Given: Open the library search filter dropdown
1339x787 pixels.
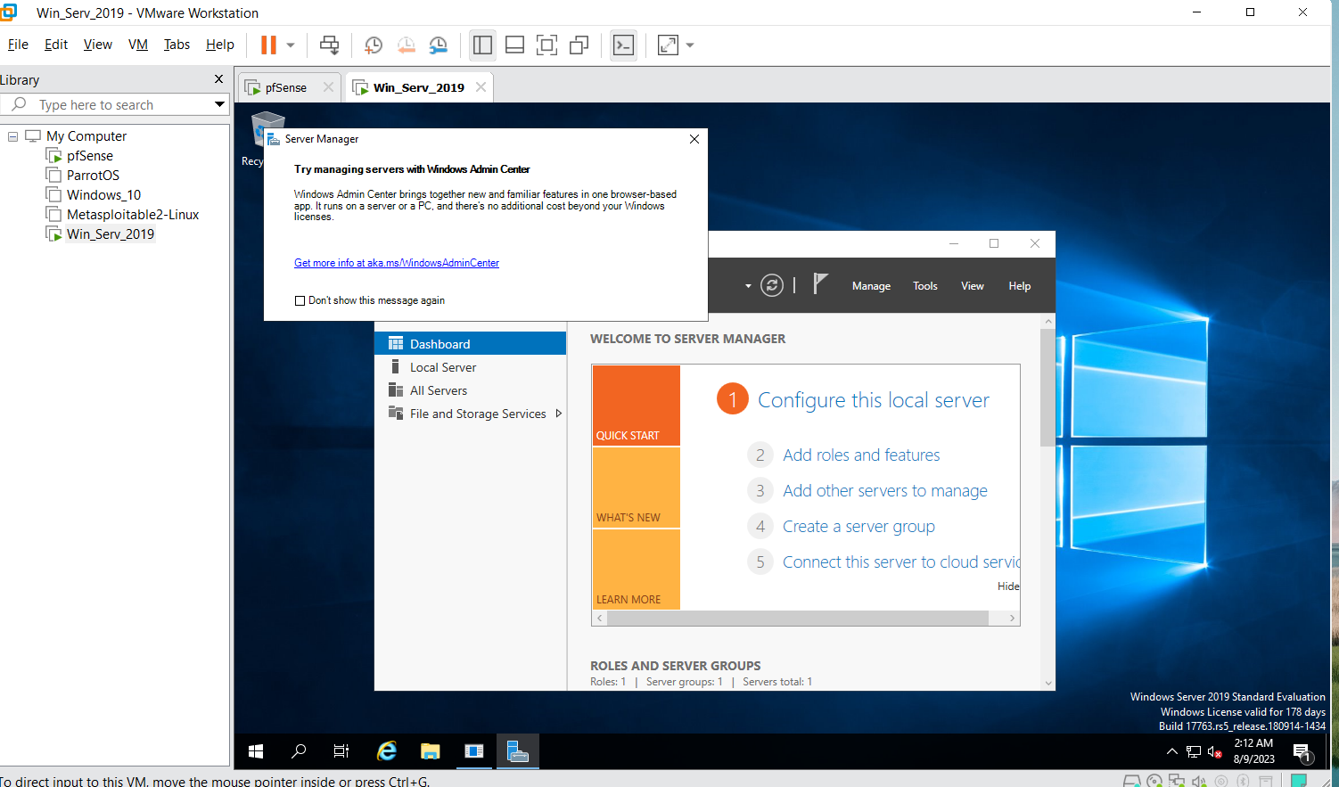Looking at the screenshot, I should (x=219, y=105).
